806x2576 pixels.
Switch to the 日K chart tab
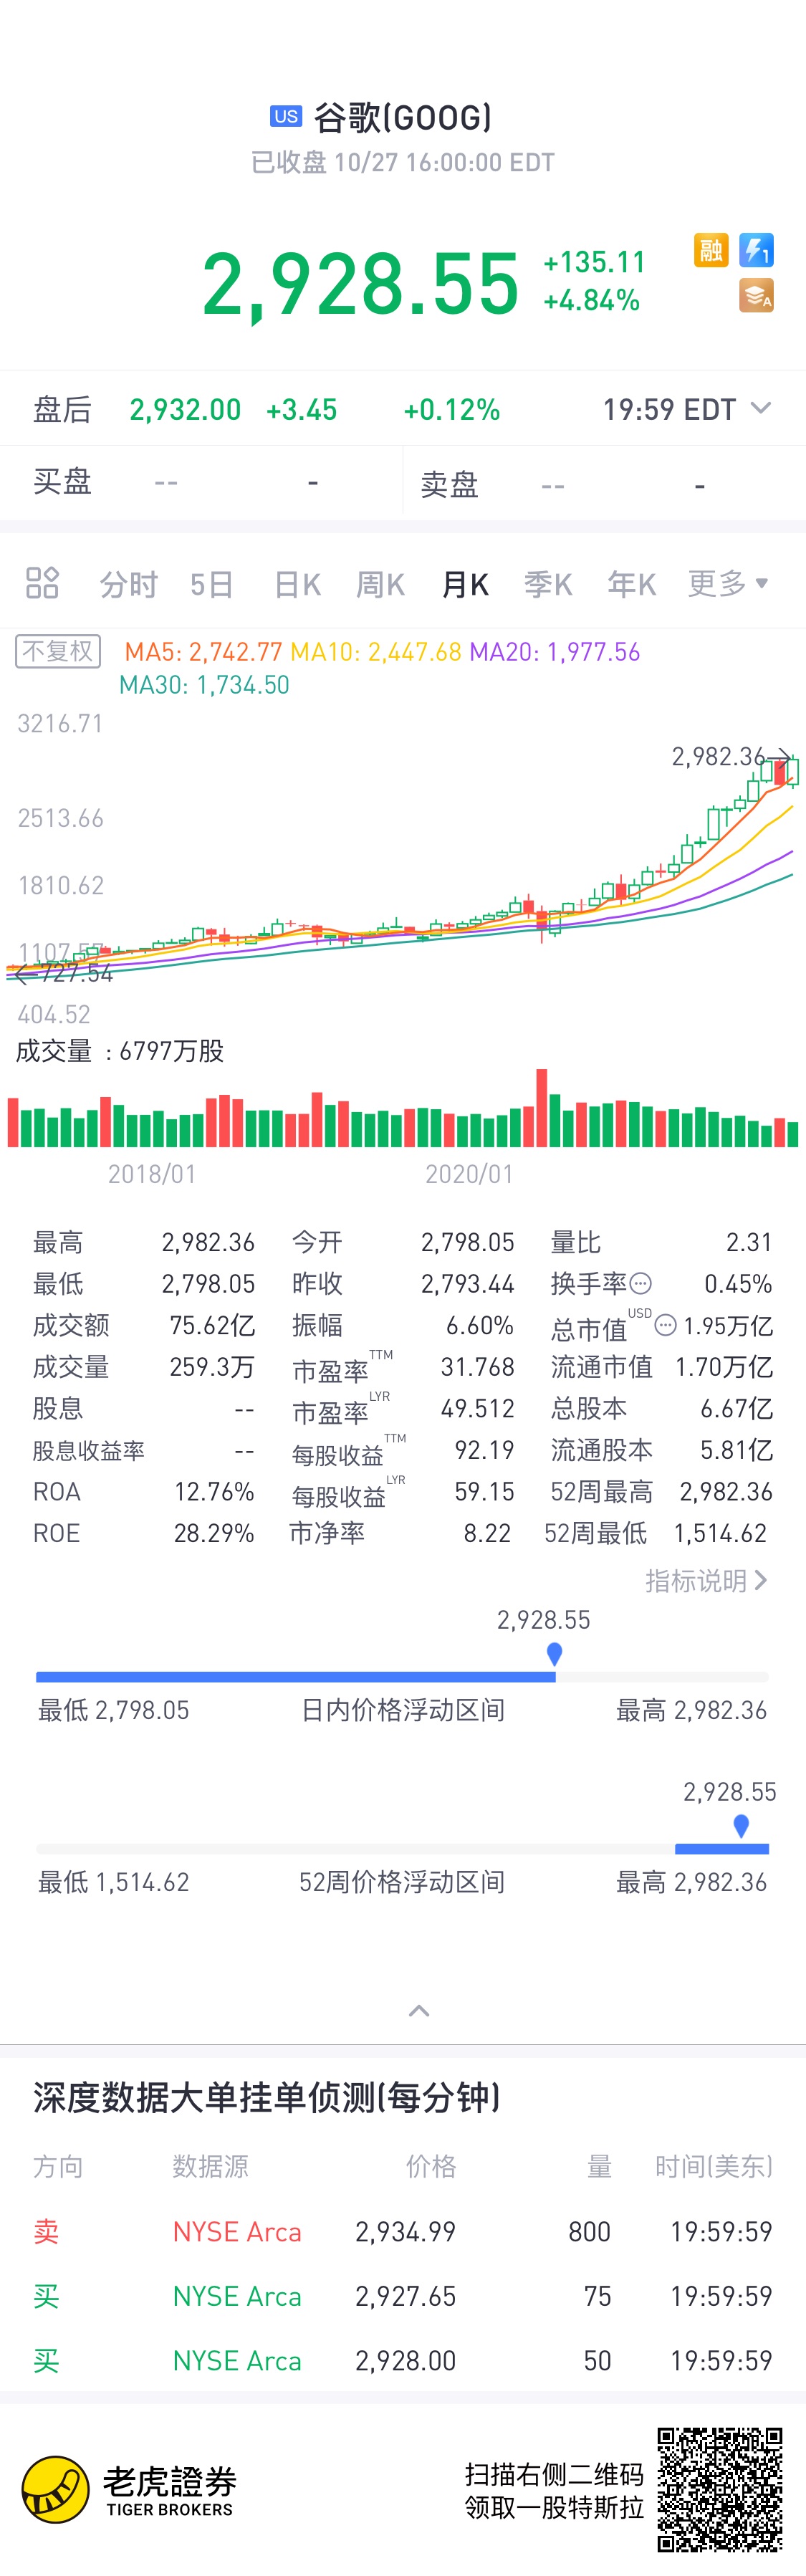(x=297, y=583)
